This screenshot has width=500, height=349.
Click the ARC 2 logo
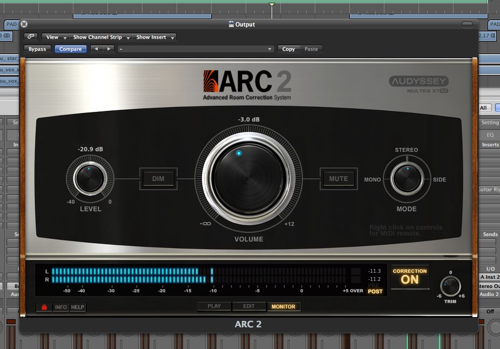click(247, 85)
